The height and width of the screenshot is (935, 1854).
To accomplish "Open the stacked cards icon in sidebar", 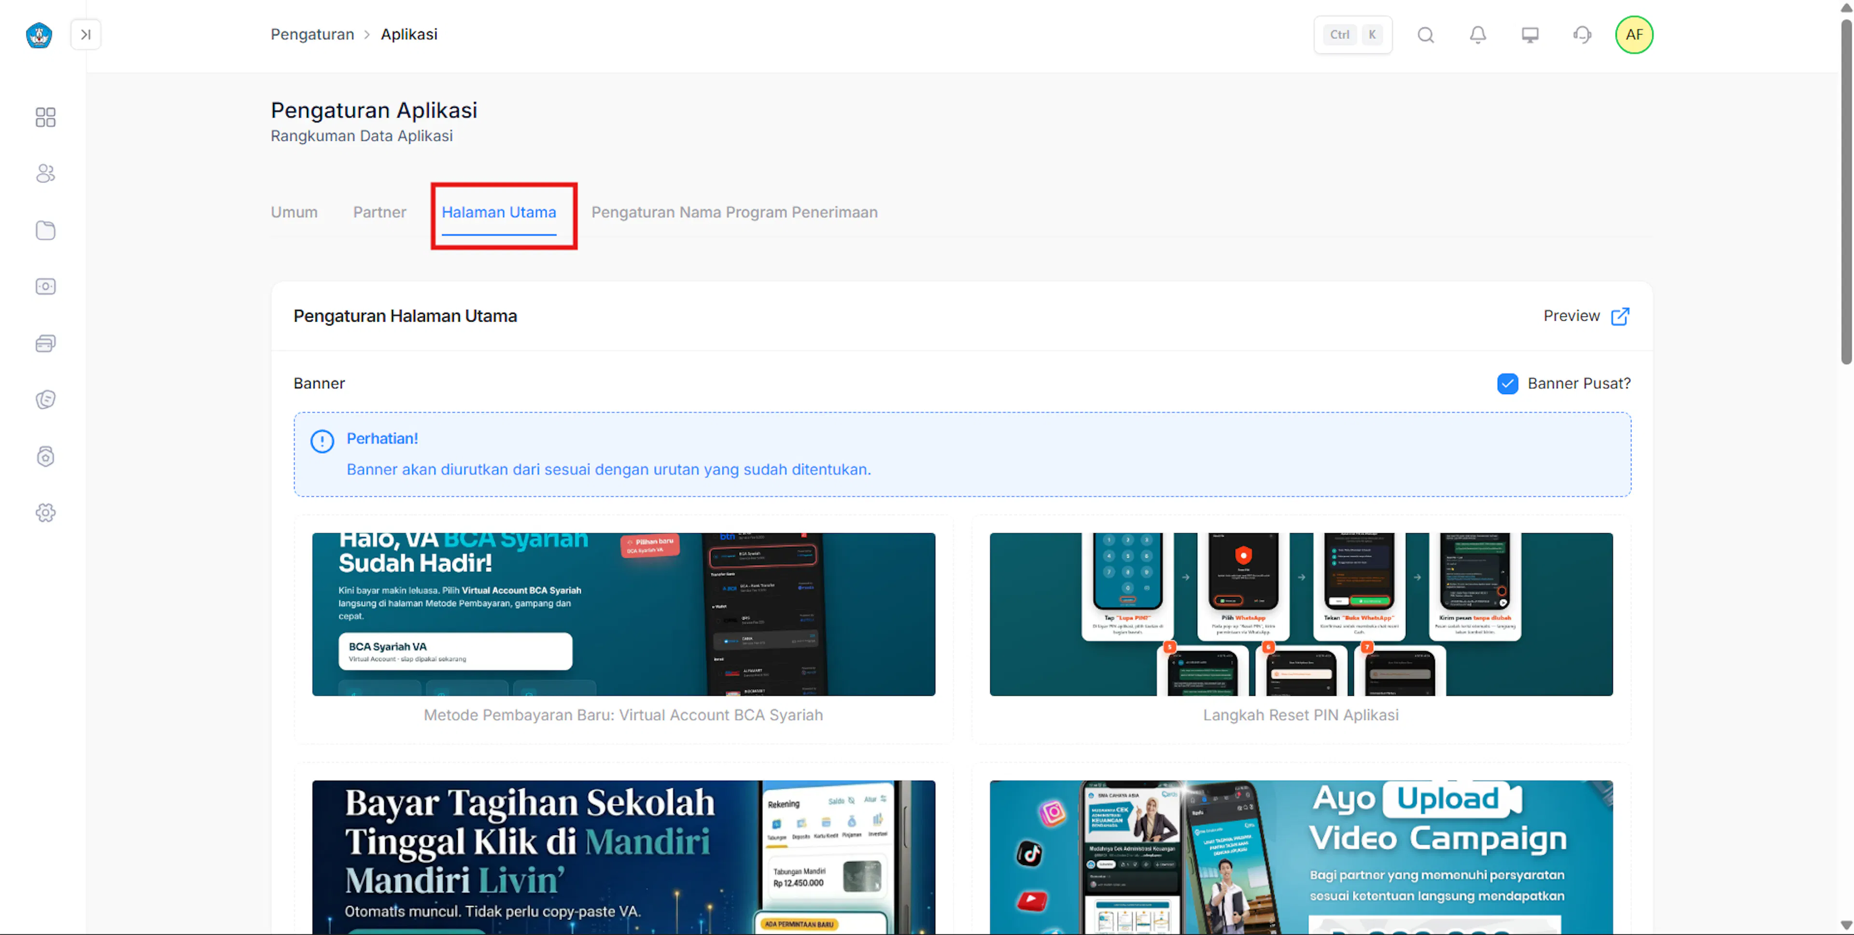I will (45, 343).
